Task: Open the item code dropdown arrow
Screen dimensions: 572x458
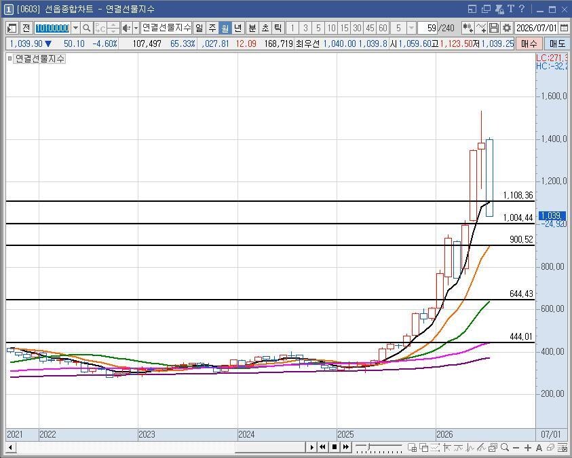Action: point(75,28)
